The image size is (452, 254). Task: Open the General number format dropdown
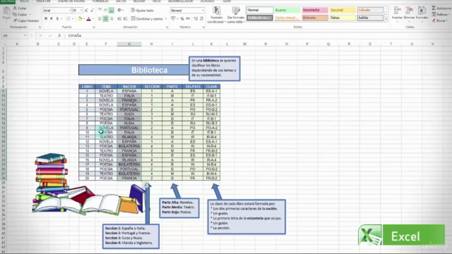click(x=203, y=11)
